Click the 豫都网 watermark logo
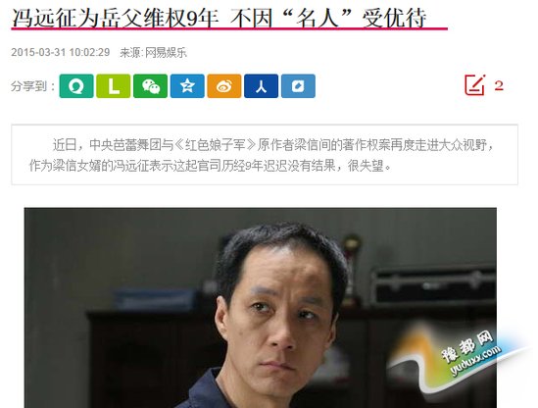Viewport: 538px width, 408px height. pyautogui.click(x=467, y=346)
